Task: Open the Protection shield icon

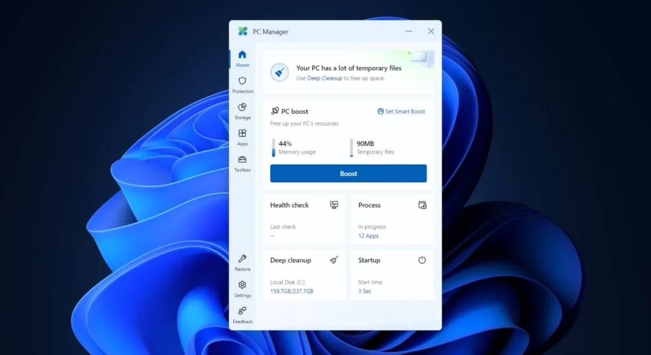Action: 242,84
